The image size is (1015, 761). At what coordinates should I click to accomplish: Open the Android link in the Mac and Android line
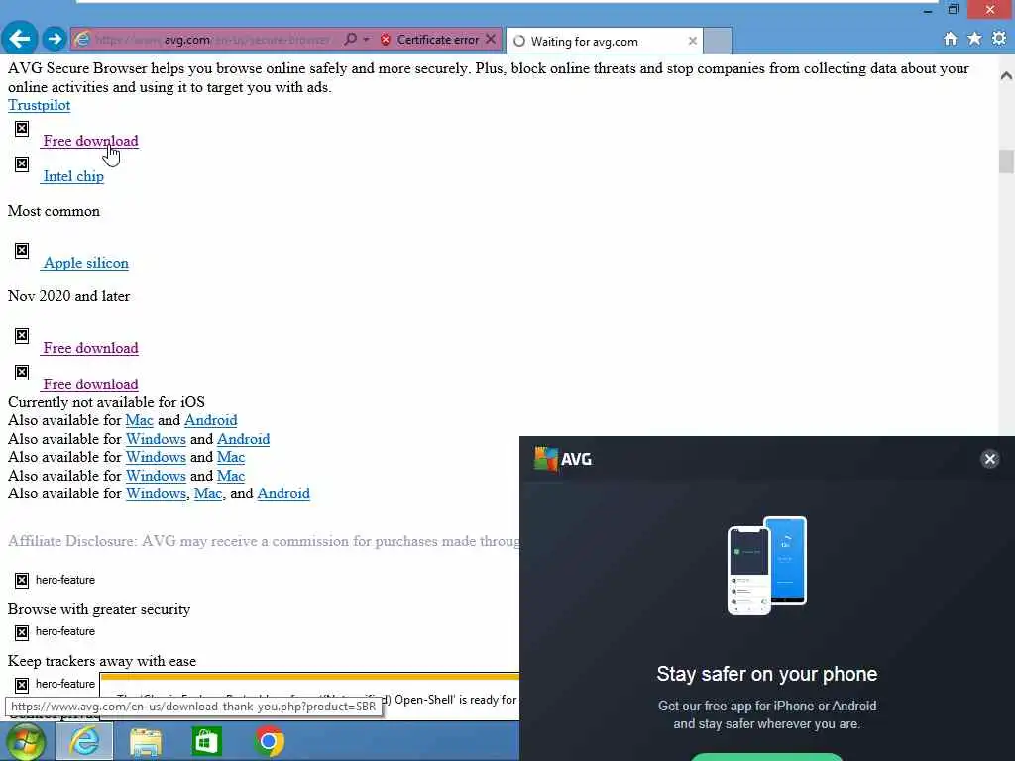click(x=211, y=420)
